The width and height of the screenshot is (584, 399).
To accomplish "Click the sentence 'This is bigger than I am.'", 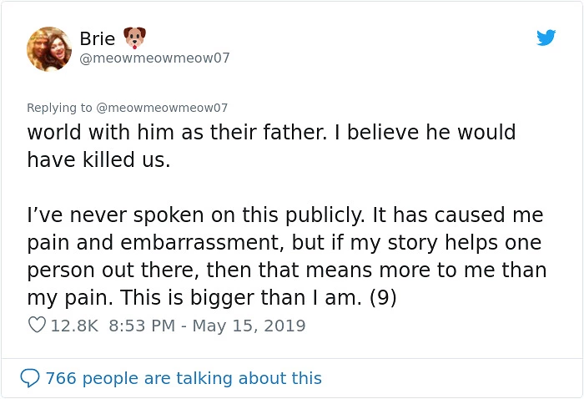I will point(241,298).
